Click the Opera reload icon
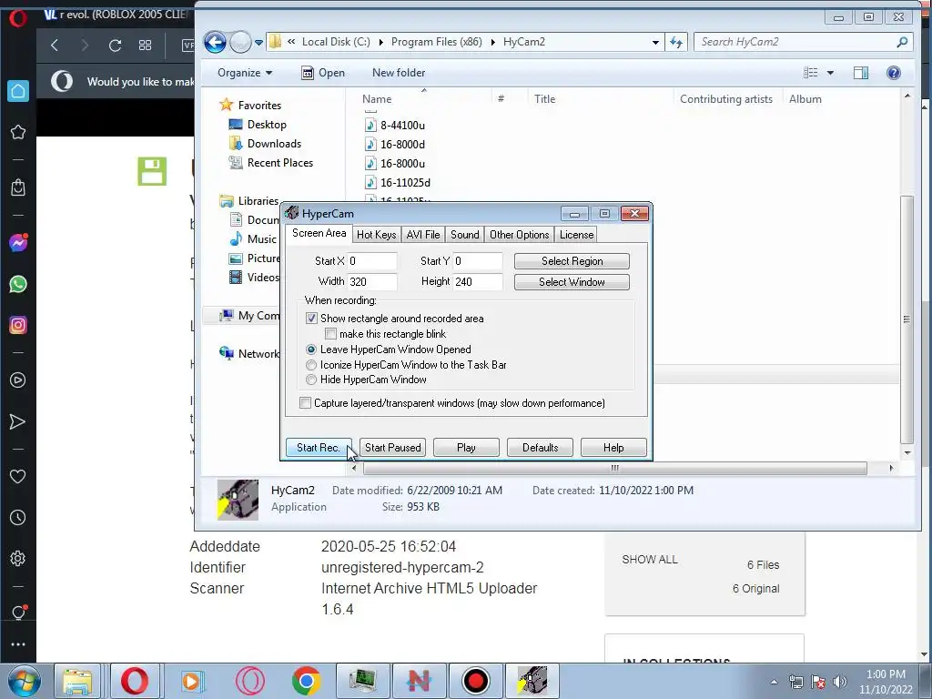 click(116, 46)
